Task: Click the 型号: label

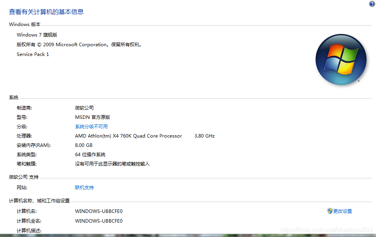Action: (22, 117)
